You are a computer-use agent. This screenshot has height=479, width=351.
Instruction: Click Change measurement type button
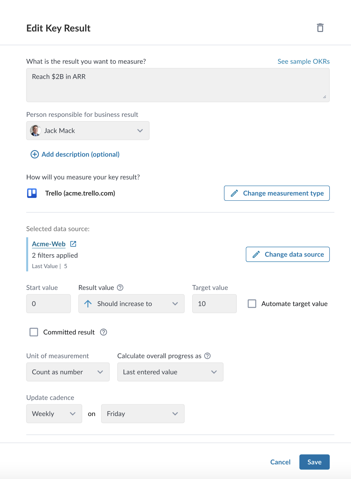point(277,193)
